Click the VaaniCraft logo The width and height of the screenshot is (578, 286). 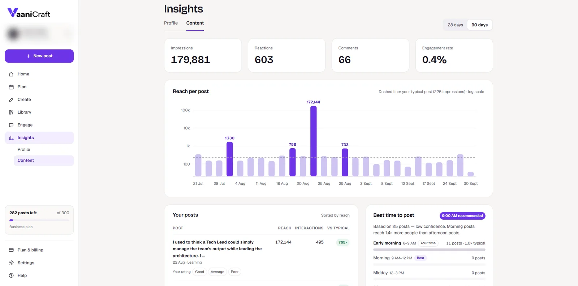point(29,13)
